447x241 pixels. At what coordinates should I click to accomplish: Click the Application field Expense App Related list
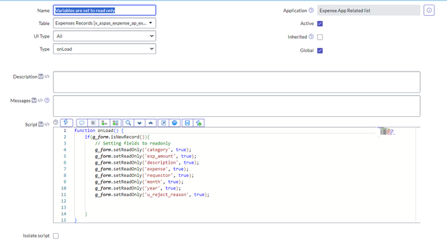click(x=368, y=11)
